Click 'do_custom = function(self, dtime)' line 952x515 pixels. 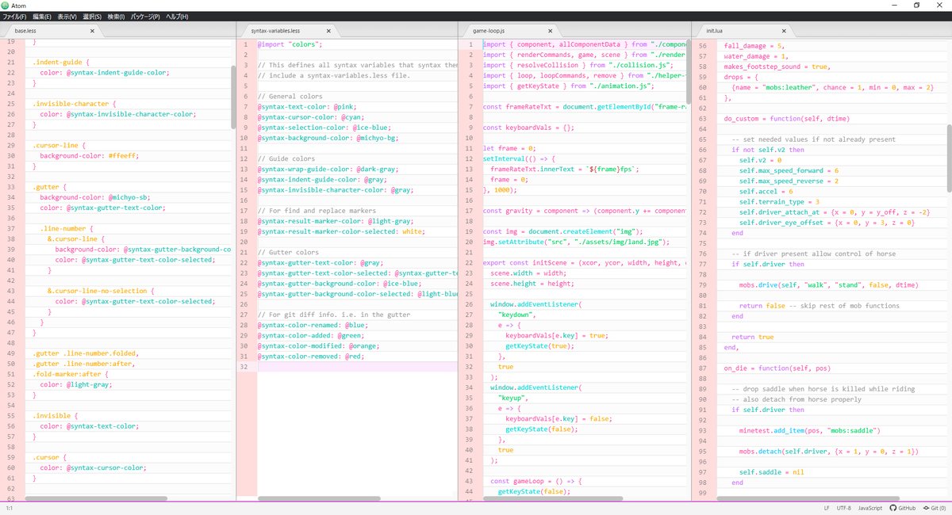coord(787,118)
